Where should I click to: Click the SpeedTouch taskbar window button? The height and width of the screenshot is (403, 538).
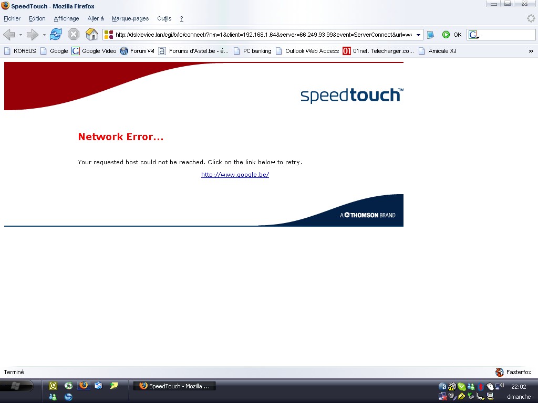click(174, 386)
